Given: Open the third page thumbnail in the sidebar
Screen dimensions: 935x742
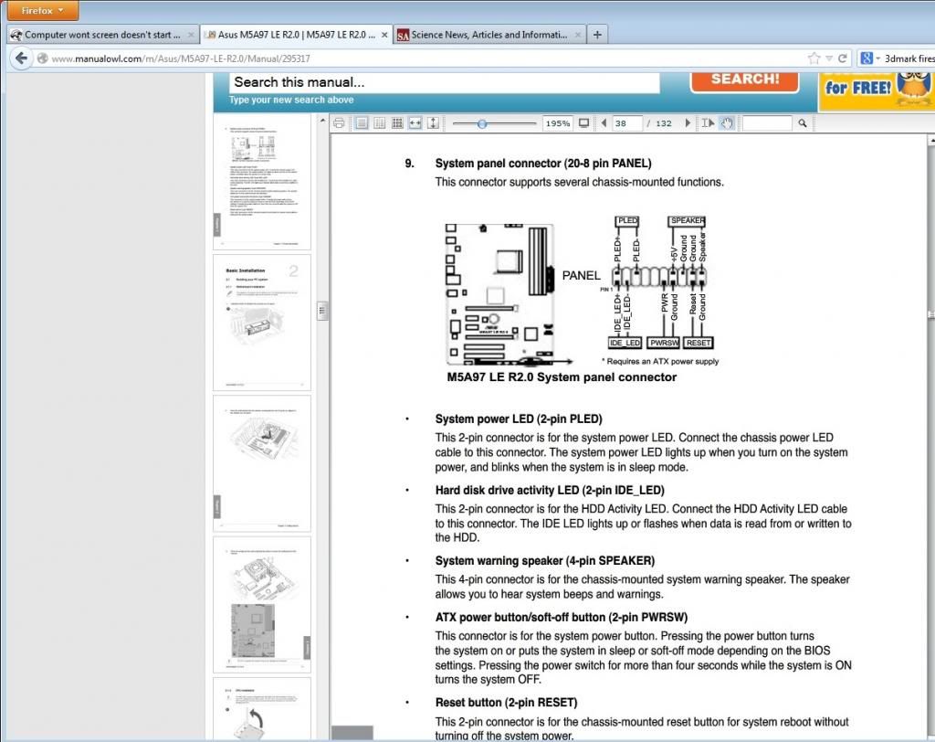Looking at the screenshot, I should pyautogui.click(x=262, y=464).
